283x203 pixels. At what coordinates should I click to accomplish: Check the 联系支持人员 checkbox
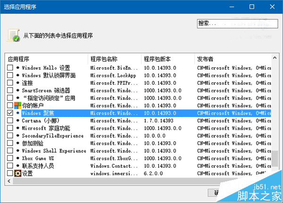(10, 166)
